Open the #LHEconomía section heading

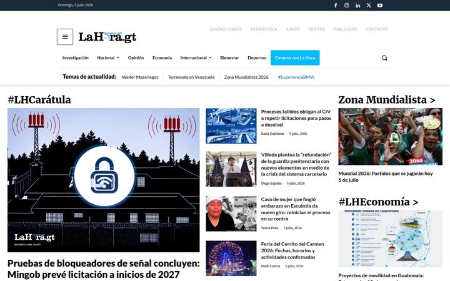pyautogui.click(x=378, y=202)
